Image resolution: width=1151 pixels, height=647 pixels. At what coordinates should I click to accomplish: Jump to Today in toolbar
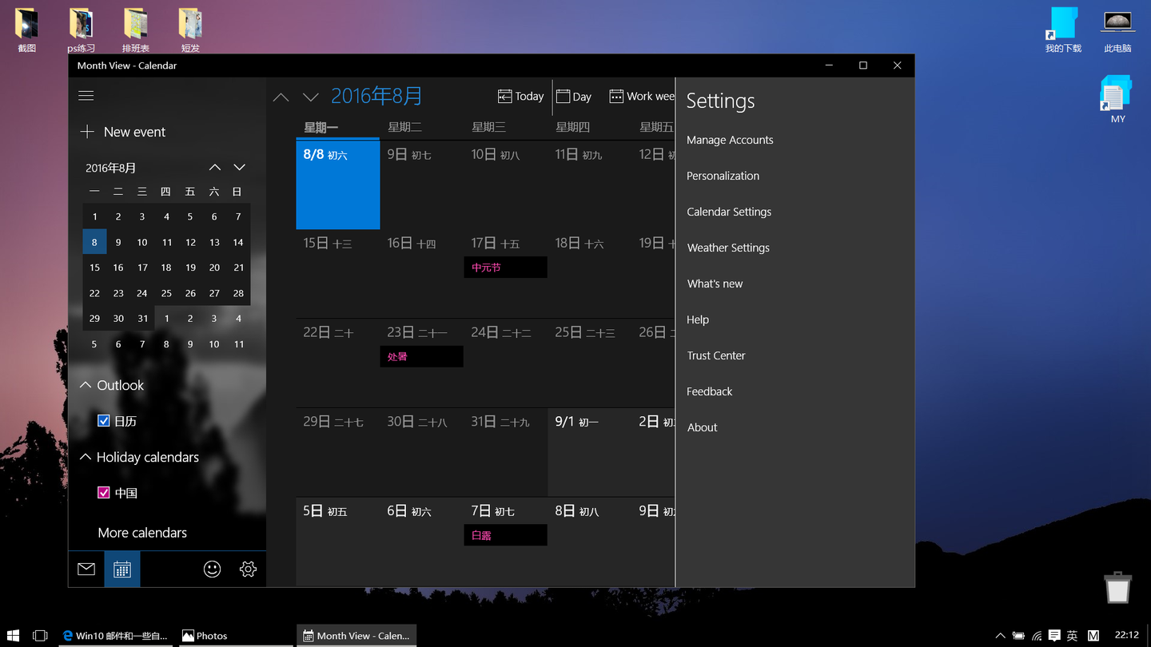[520, 96]
